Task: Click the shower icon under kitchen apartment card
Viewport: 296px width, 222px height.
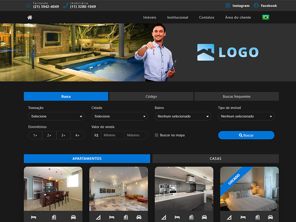Action: 191,217
